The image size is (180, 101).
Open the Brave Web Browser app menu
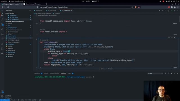[17, 1]
